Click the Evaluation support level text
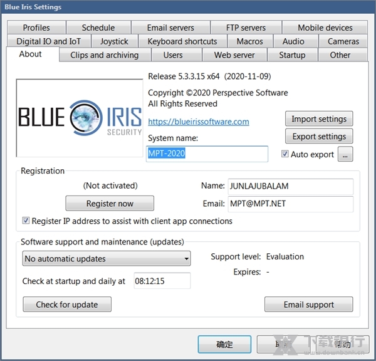This screenshot has height=361, width=376. pos(285,257)
